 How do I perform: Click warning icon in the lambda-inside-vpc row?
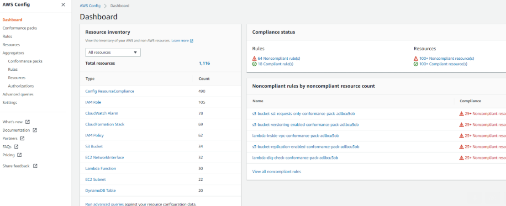coord(461,136)
